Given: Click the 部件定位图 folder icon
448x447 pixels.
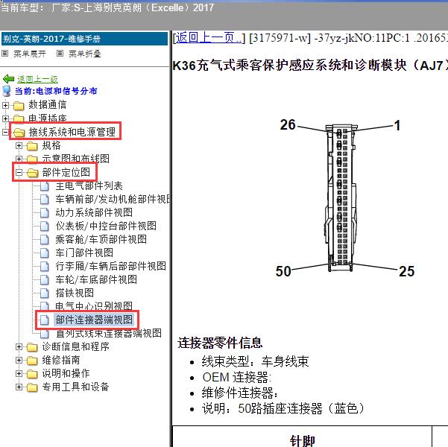Looking at the screenshot, I should click(x=32, y=173).
